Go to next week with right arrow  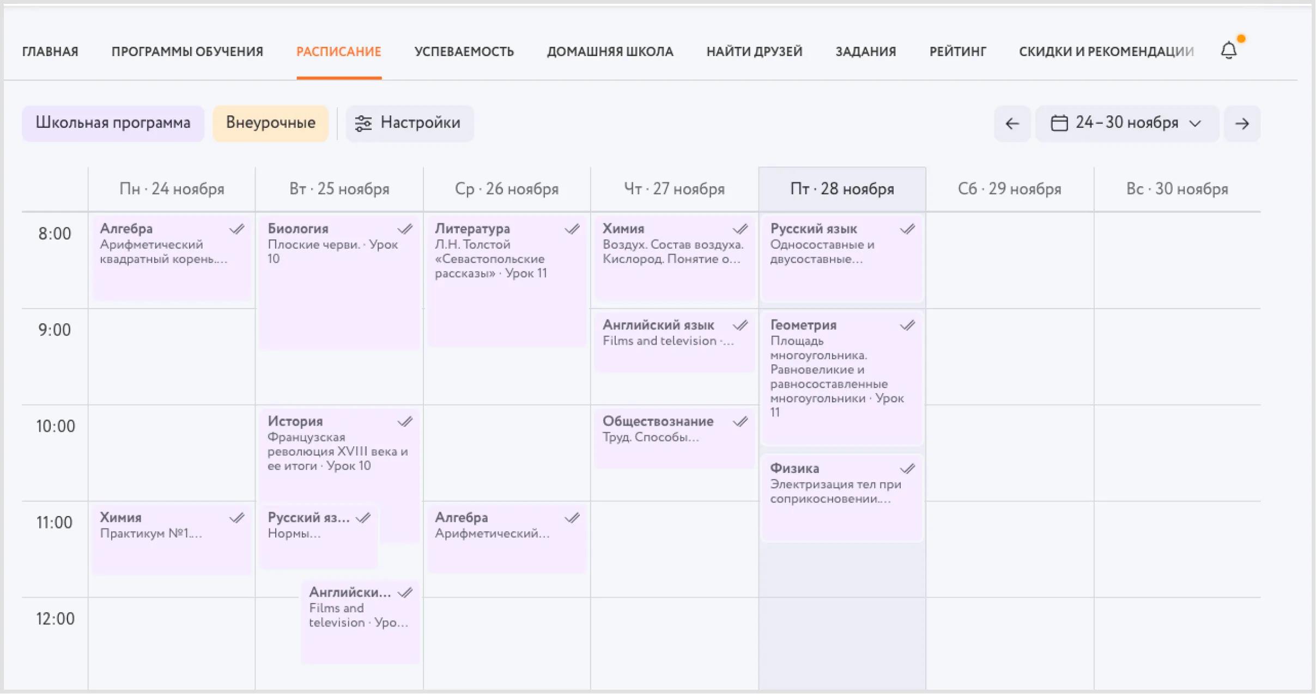click(1242, 124)
